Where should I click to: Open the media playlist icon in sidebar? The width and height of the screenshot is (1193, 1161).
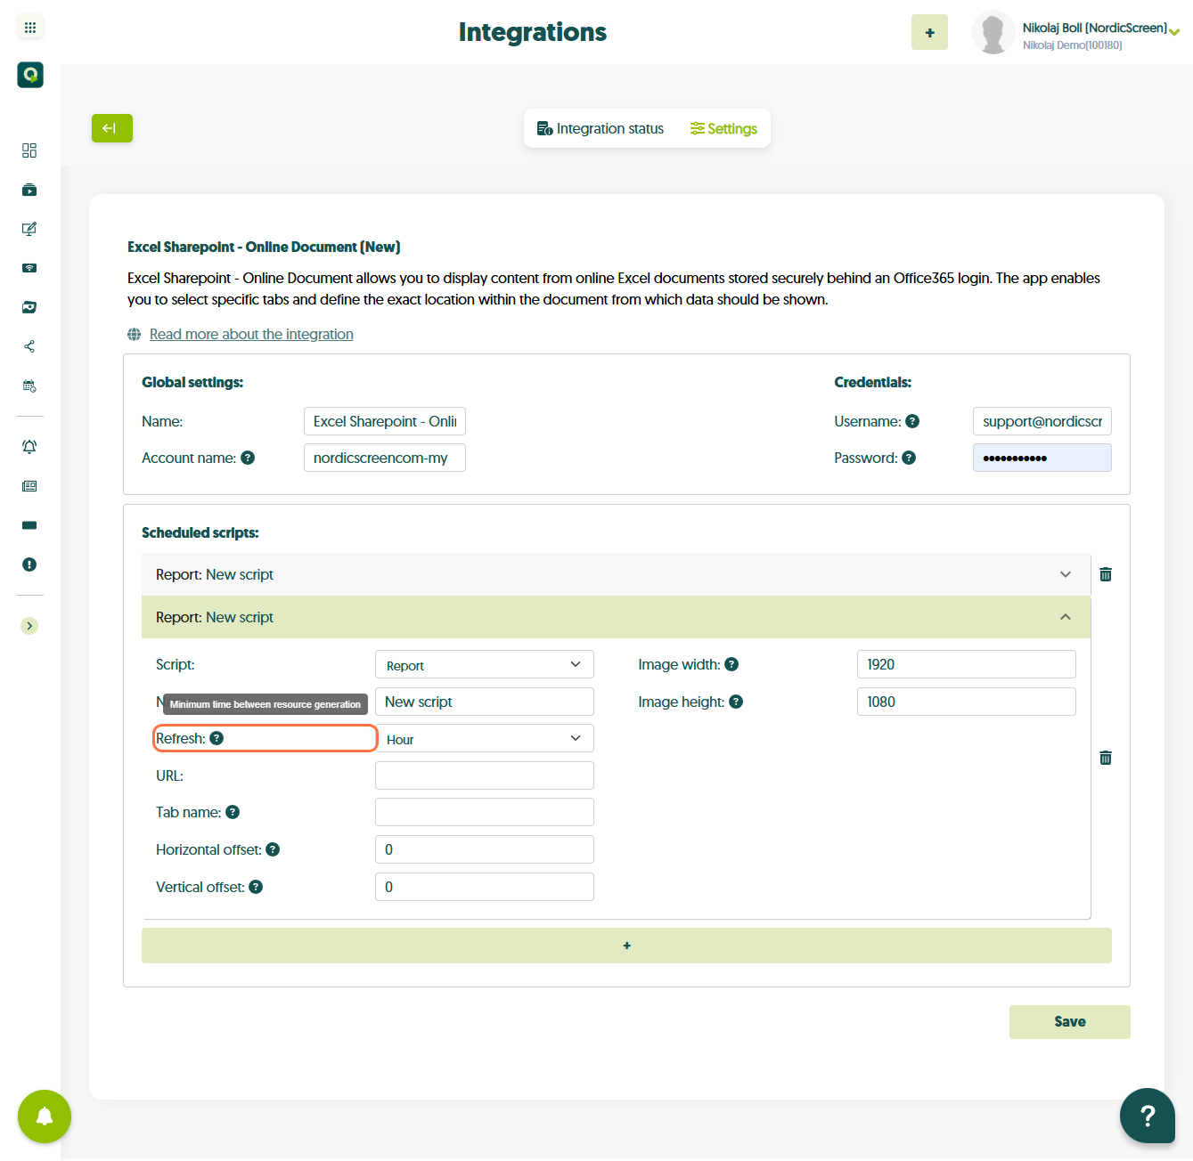29,190
